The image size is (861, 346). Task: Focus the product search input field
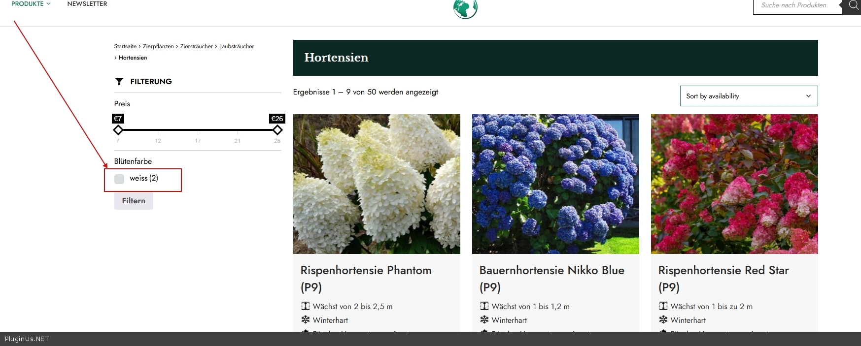click(796, 5)
